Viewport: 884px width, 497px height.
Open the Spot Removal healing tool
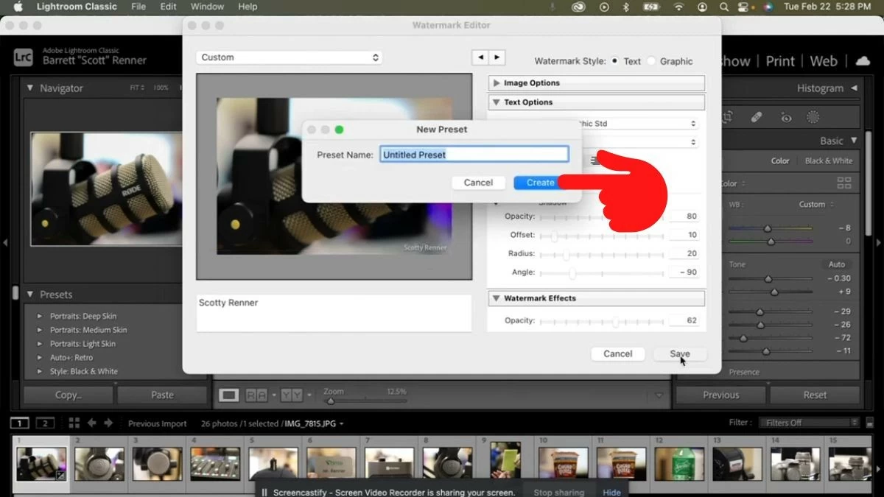click(x=754, y=116)
